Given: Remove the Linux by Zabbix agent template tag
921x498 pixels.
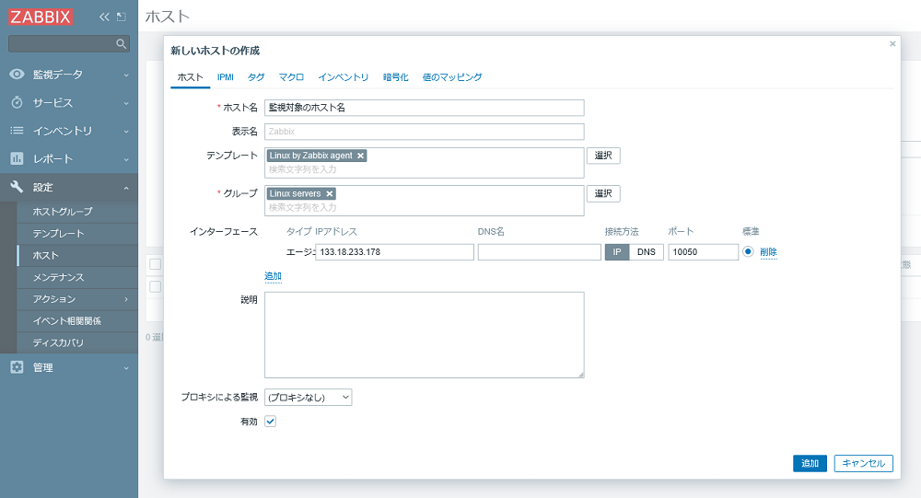Looking at the screenshot, I should point(361,156).
